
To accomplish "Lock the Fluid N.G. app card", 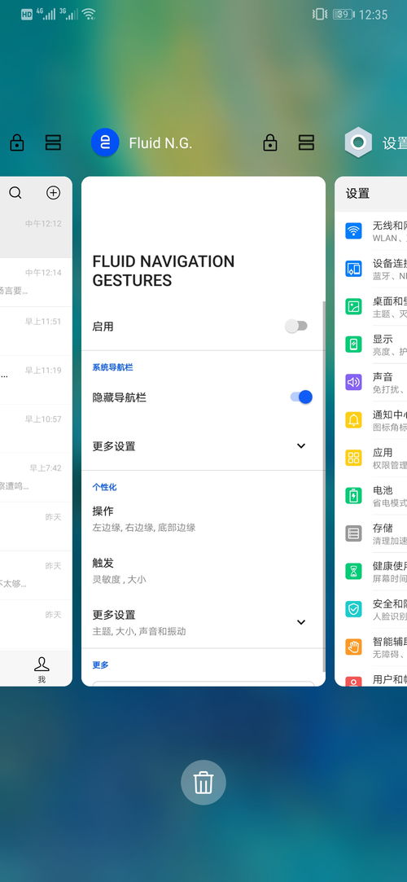I will [270, 143].
